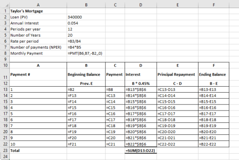Click the 'Number of payments (NPER)' cell
Image resolution: width=239 pixels, height=160 pixels.
coord(38,47)
